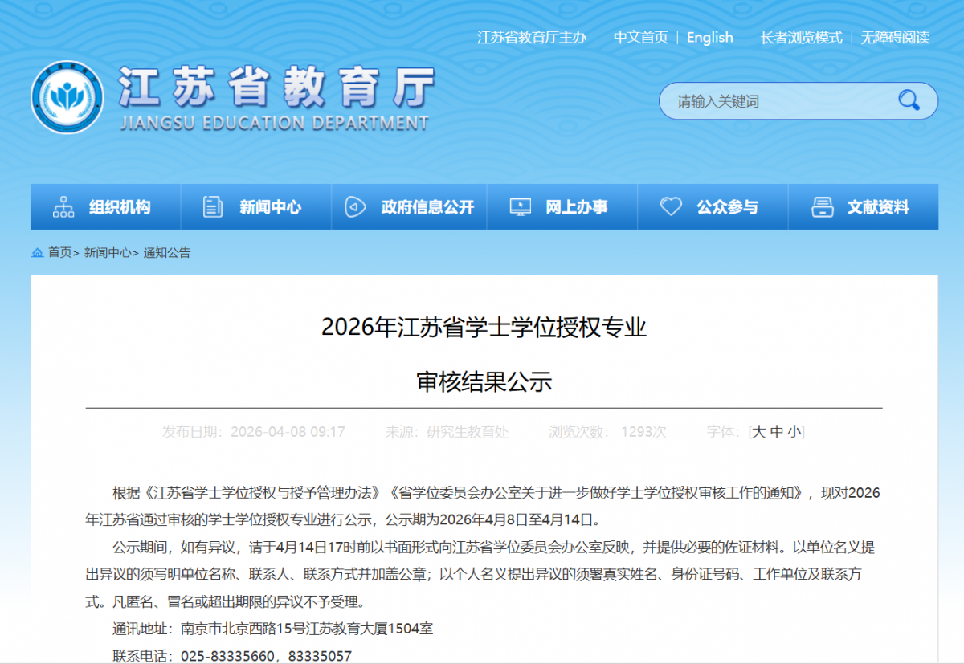Click the 政府信息公开 icon

coord(354,207)
